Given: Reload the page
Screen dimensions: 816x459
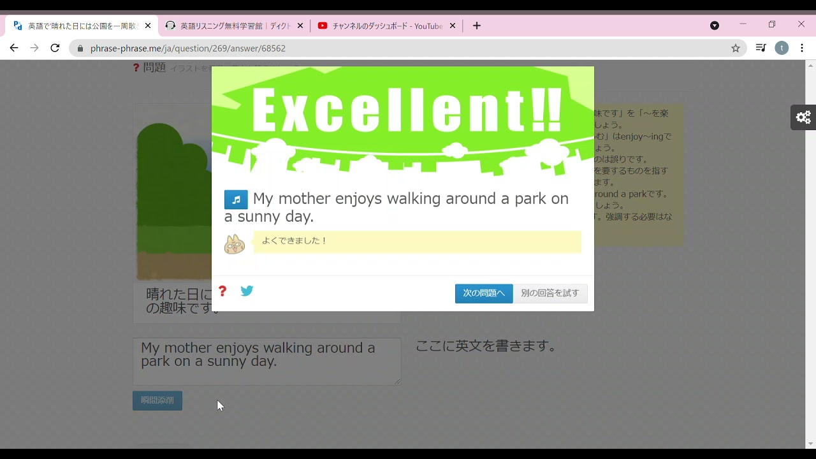Looking at the screenshot, I should (x=55, y=48).
